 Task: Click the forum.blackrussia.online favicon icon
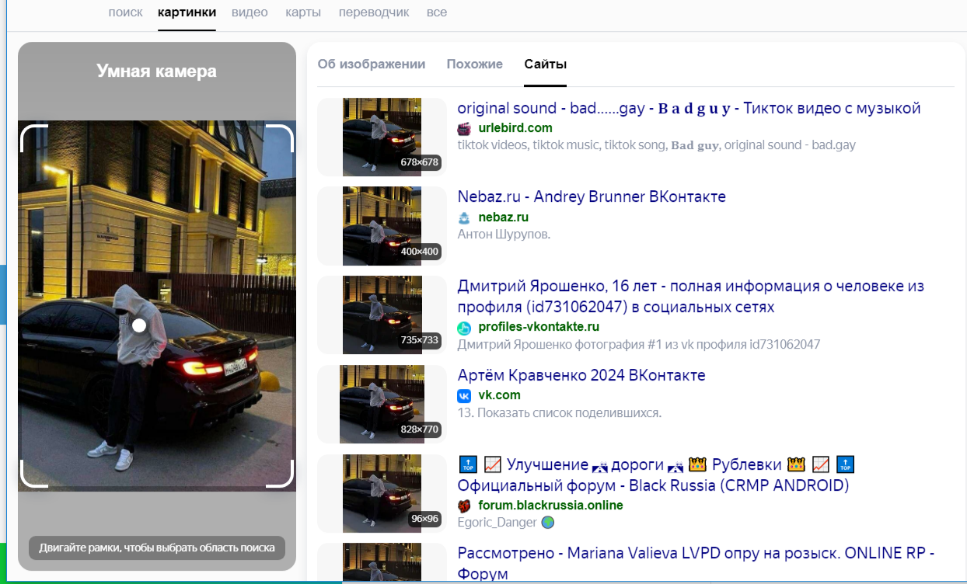click(464, 506)
